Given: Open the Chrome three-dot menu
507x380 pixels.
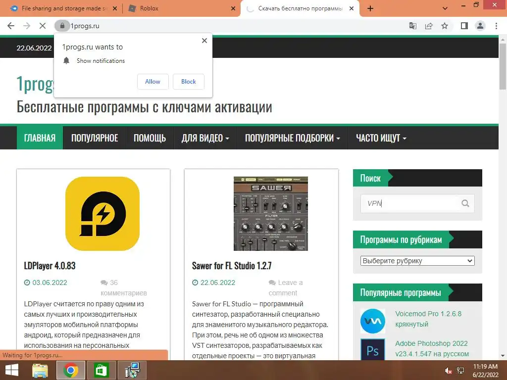Looking at the screenshot, I should click(496, 26).
